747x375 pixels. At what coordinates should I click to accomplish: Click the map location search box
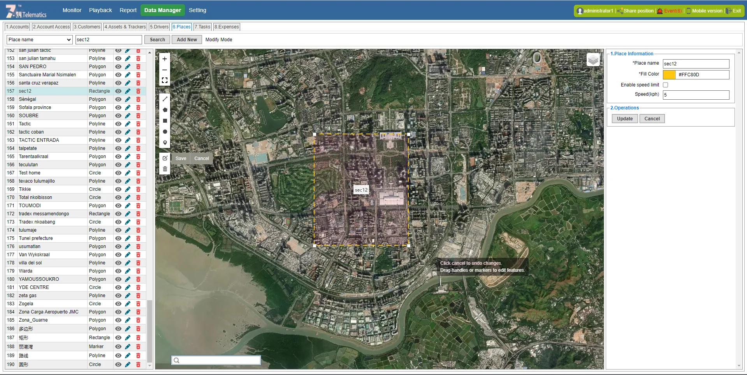(x=216, y=360)
